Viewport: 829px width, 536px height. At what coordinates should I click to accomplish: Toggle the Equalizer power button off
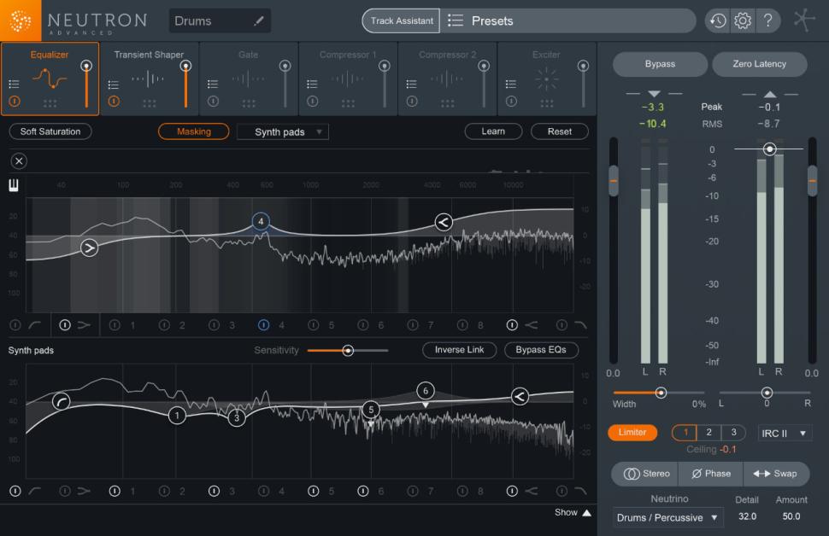coord(16,101)
